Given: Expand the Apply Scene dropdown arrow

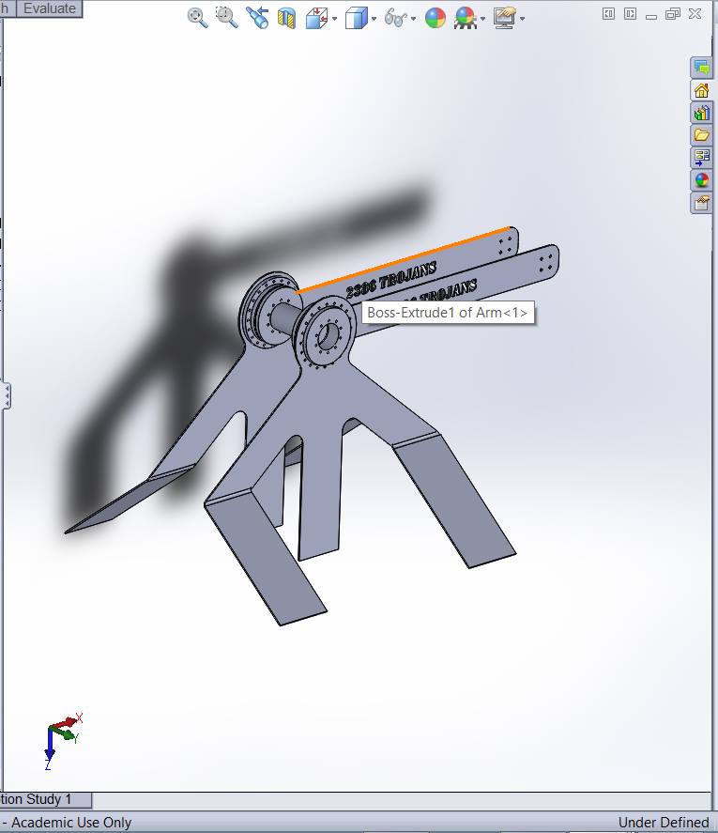Looking at the screenshot, I should click(482, 19).
